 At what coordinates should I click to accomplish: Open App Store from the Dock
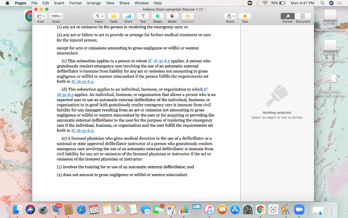[x=235, y=209]
